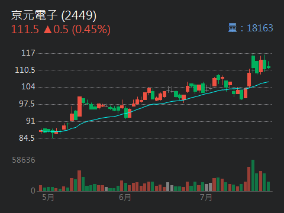
Task: Click the volume label 量：18163
Action: click(250, 28)
